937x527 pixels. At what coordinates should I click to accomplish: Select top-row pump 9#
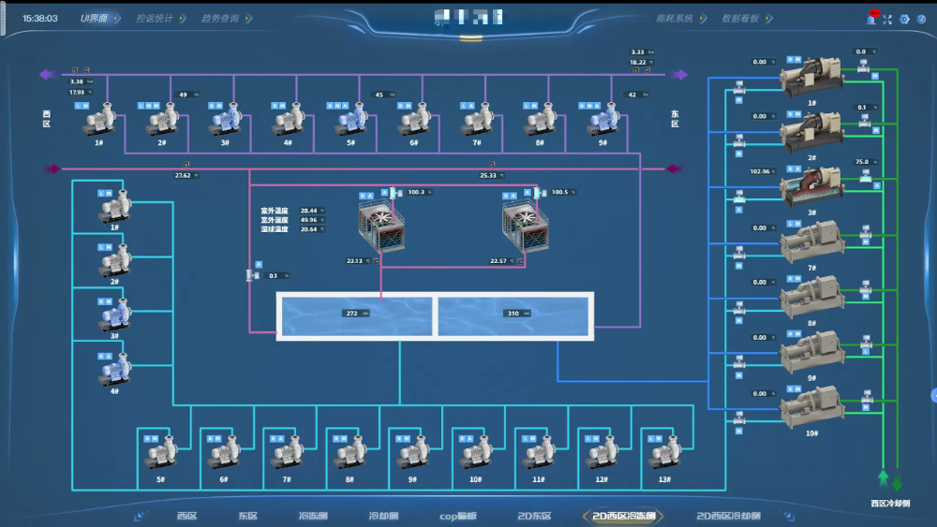click(x=603, y=121)
